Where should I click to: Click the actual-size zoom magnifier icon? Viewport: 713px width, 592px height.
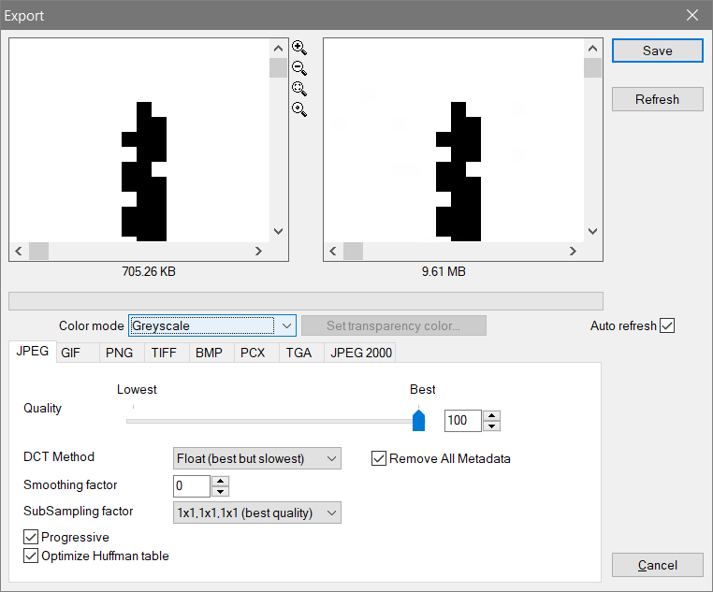tap(299, 109)
